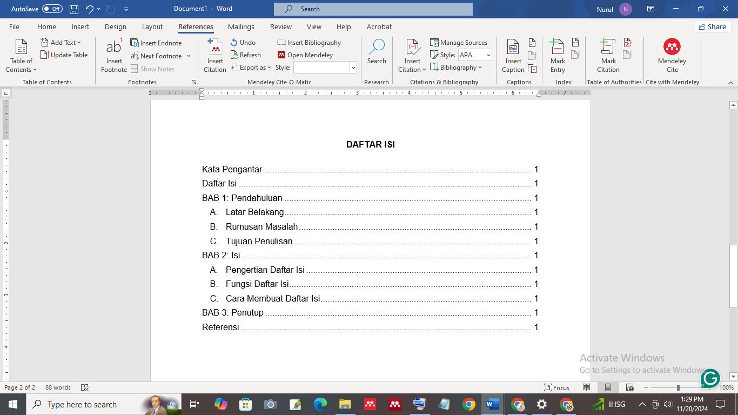Open the Bibliography dropdown

[x=456, y=68]
